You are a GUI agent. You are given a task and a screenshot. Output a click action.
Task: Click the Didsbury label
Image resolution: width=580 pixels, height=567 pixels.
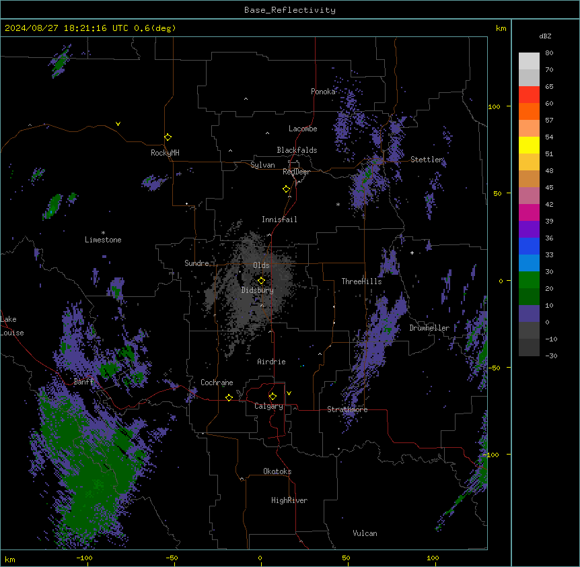click(x=258, y=290)
